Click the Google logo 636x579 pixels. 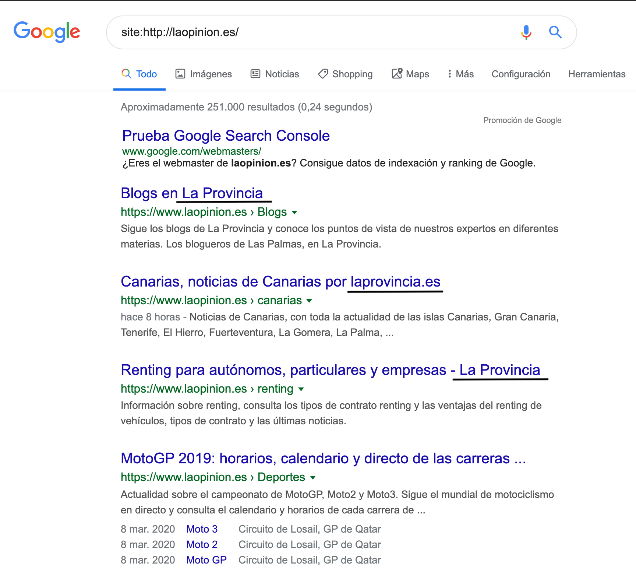point(47,32)
